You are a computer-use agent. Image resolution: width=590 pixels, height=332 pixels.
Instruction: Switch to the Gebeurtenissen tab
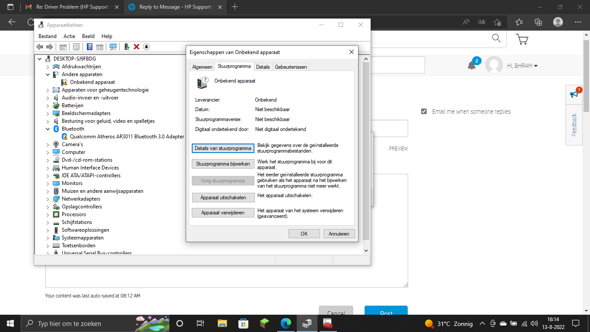pos(291,67)
